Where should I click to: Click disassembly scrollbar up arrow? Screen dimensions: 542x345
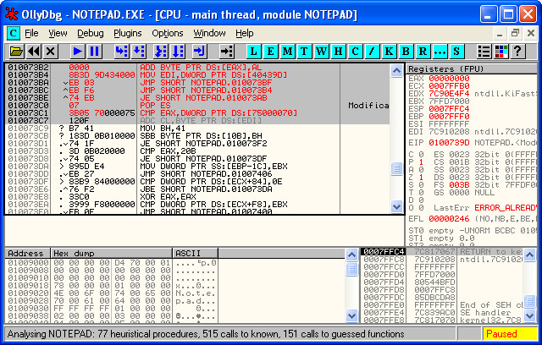click(x=396, y=71)
